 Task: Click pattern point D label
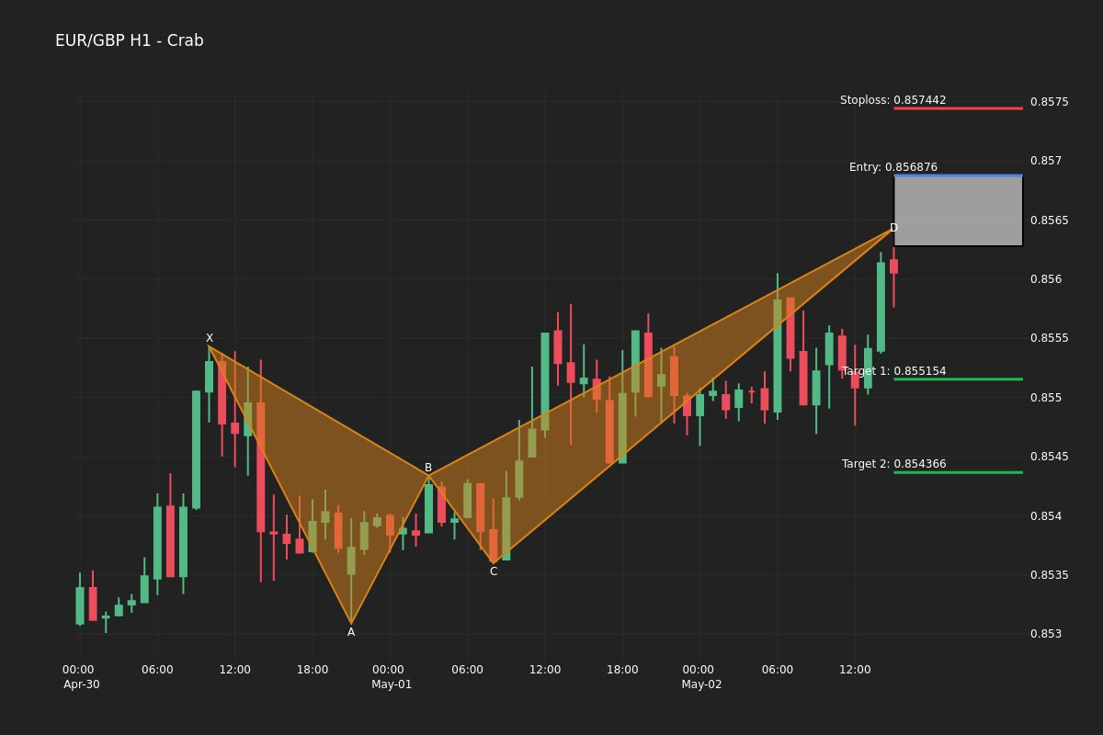[x=893, y=228]
